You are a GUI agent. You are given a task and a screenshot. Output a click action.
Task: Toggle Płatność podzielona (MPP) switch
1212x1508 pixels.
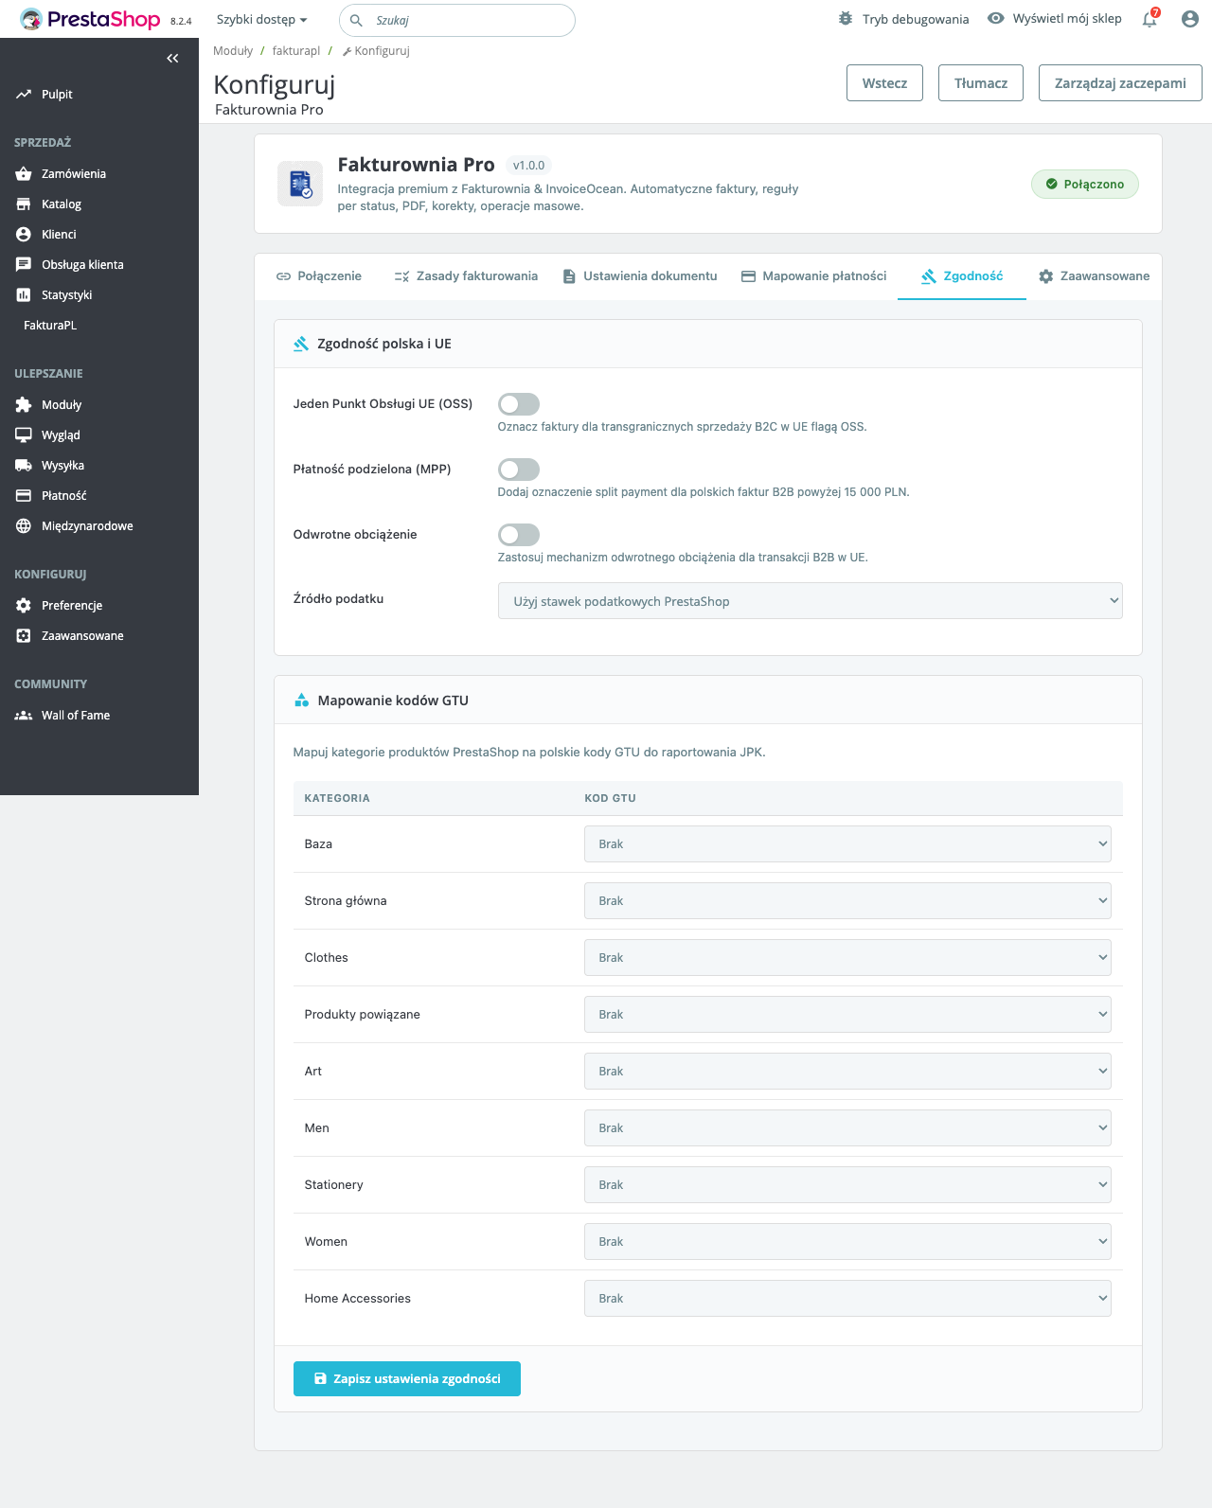point(518,470)
